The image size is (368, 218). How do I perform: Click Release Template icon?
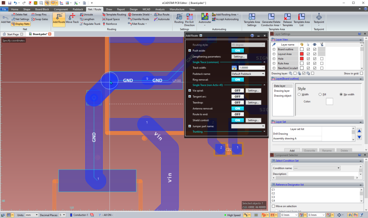(287, 20)
